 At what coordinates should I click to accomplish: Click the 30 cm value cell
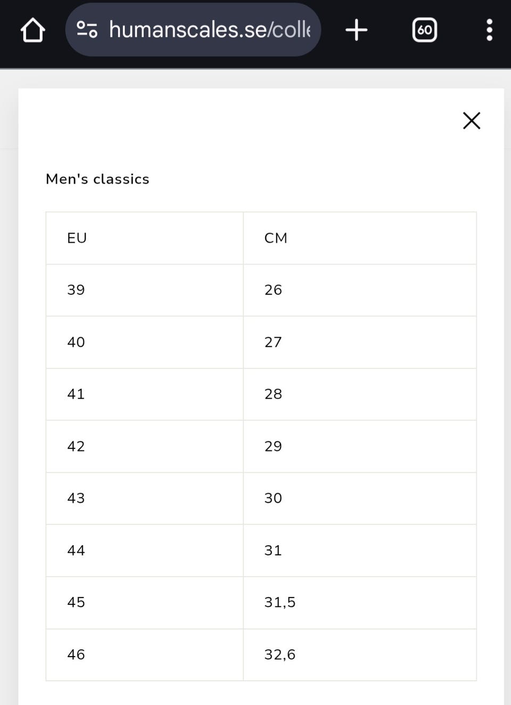point(273,498)
